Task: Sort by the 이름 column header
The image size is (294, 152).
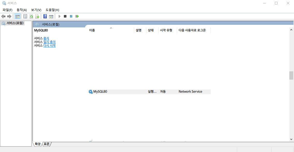Action: click(111, 30)
